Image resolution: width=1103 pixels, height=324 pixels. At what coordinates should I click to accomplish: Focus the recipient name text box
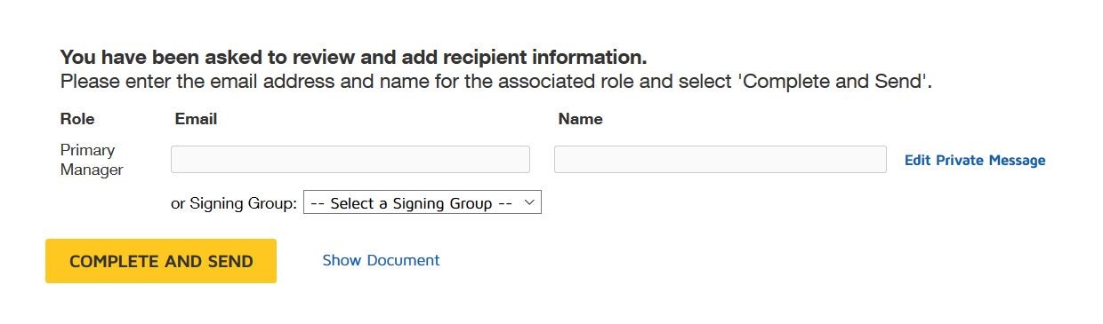[721, 159]
